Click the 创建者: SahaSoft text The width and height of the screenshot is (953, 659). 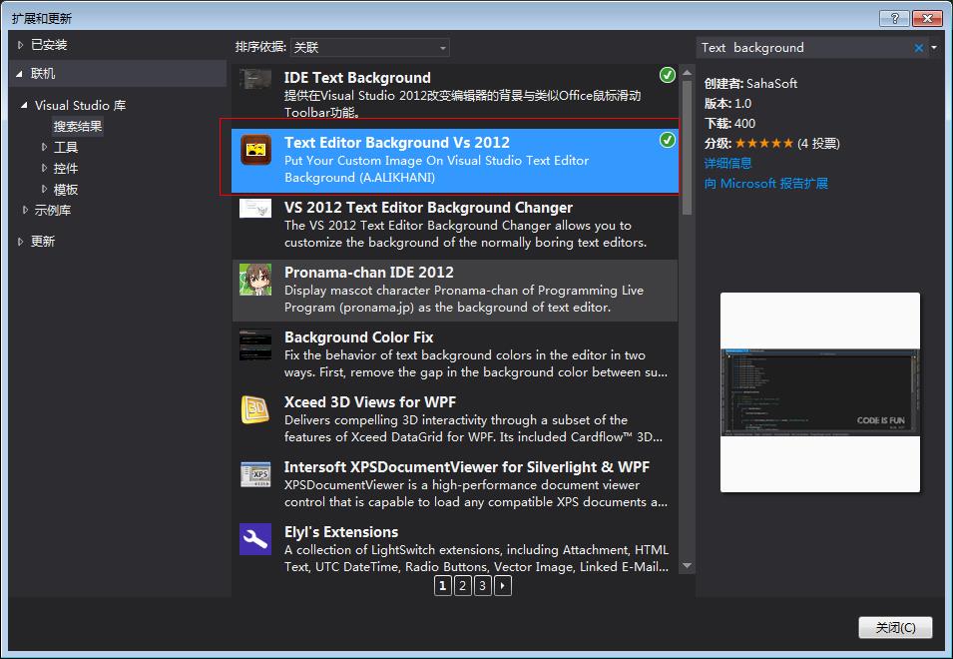coord(750,83)
